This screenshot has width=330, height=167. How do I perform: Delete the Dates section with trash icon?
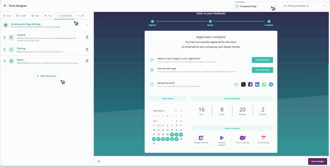(x=87, y=61)
